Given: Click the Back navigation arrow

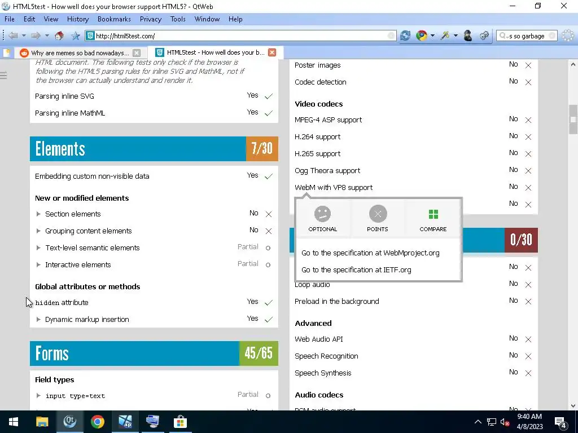Looking at the screenshot, I should [x=14, y=36].
